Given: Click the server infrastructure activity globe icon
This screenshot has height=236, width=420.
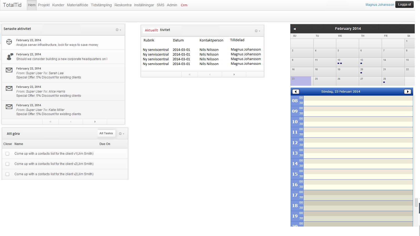Looking at the screenshot, I should click(x=9, y=42).
